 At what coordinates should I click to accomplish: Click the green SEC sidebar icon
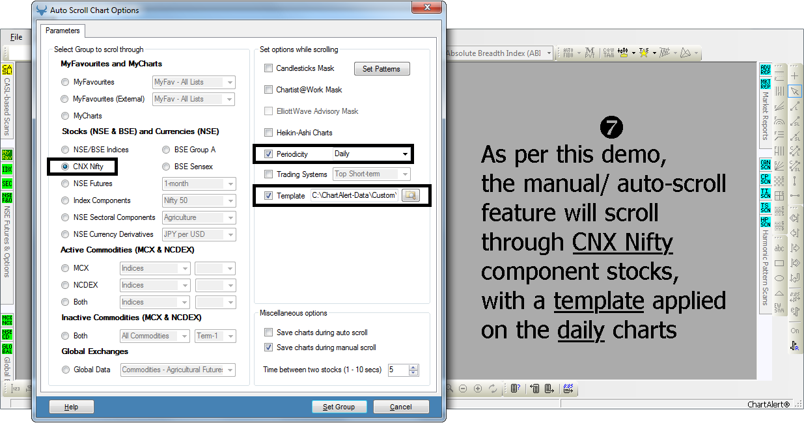7,184
